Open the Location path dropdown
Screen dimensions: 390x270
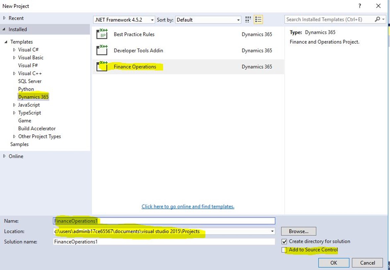[272, 231]
